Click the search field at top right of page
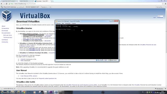167x94 pixels. (x=160, y=16)
